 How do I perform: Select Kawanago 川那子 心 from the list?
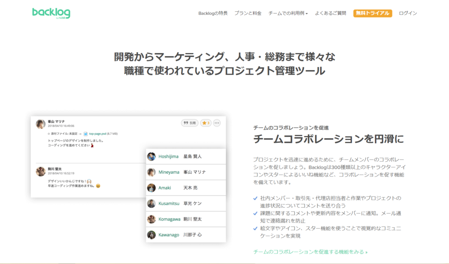click(186, 235)
